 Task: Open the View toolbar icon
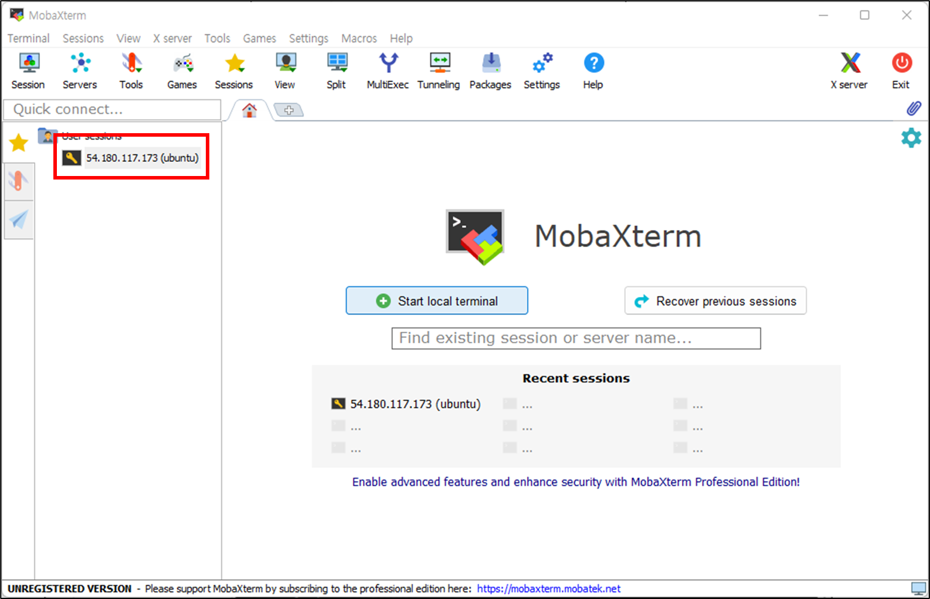tap(285, 71)
